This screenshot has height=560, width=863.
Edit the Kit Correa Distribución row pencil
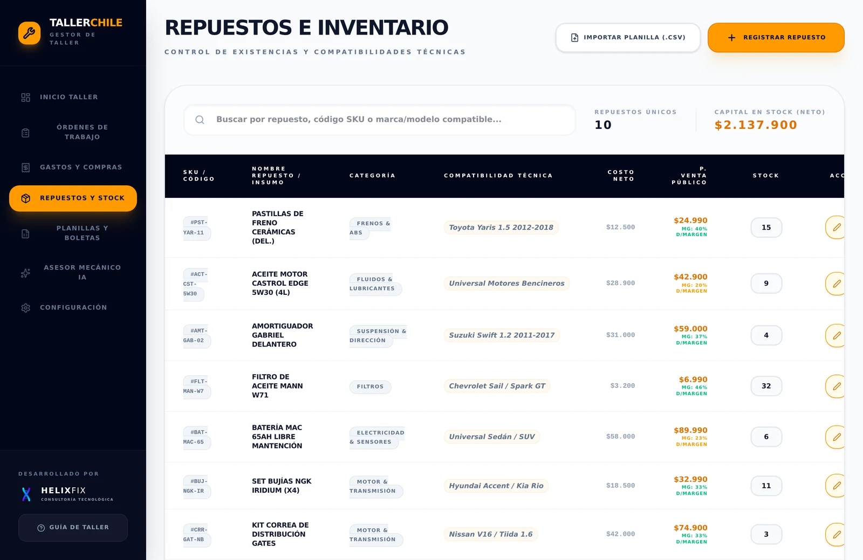836,535
